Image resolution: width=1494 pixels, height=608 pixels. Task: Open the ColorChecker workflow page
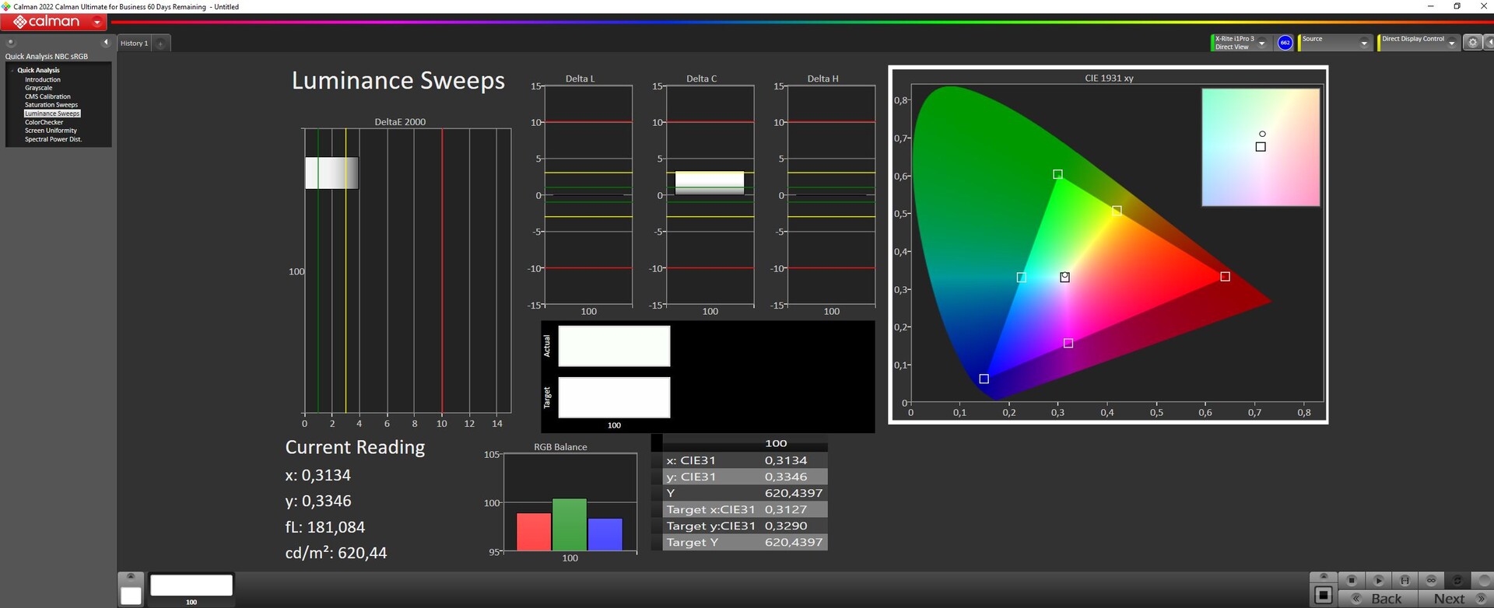pyautogui.click(x=44, y=122)
